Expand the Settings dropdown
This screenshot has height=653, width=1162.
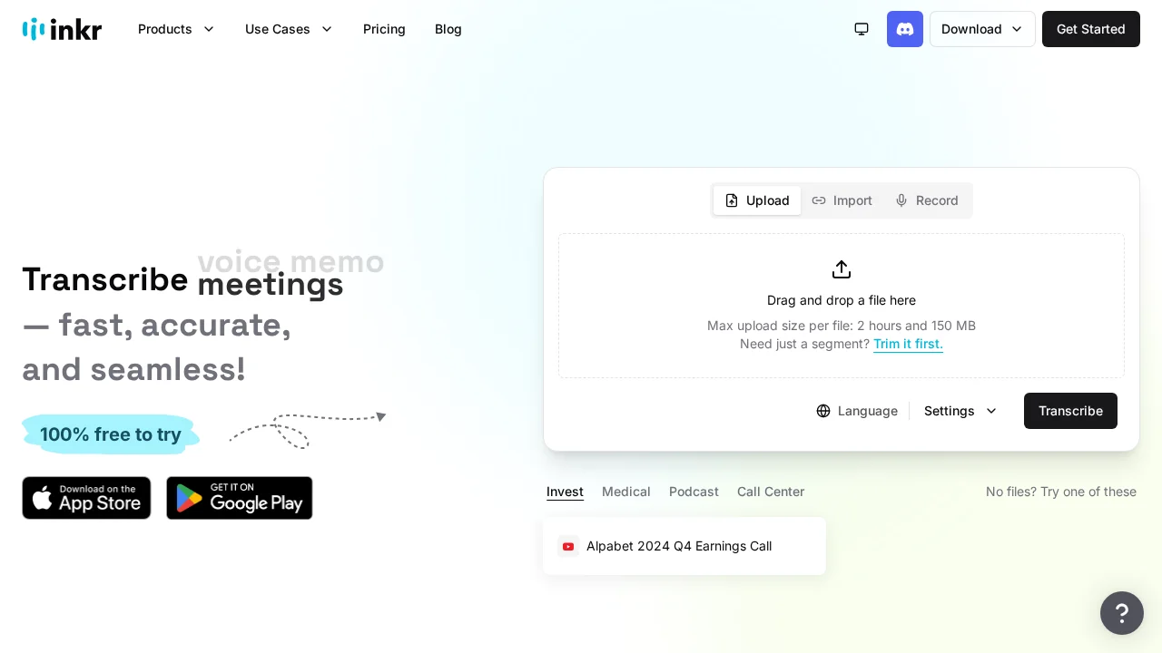point(960,411)
